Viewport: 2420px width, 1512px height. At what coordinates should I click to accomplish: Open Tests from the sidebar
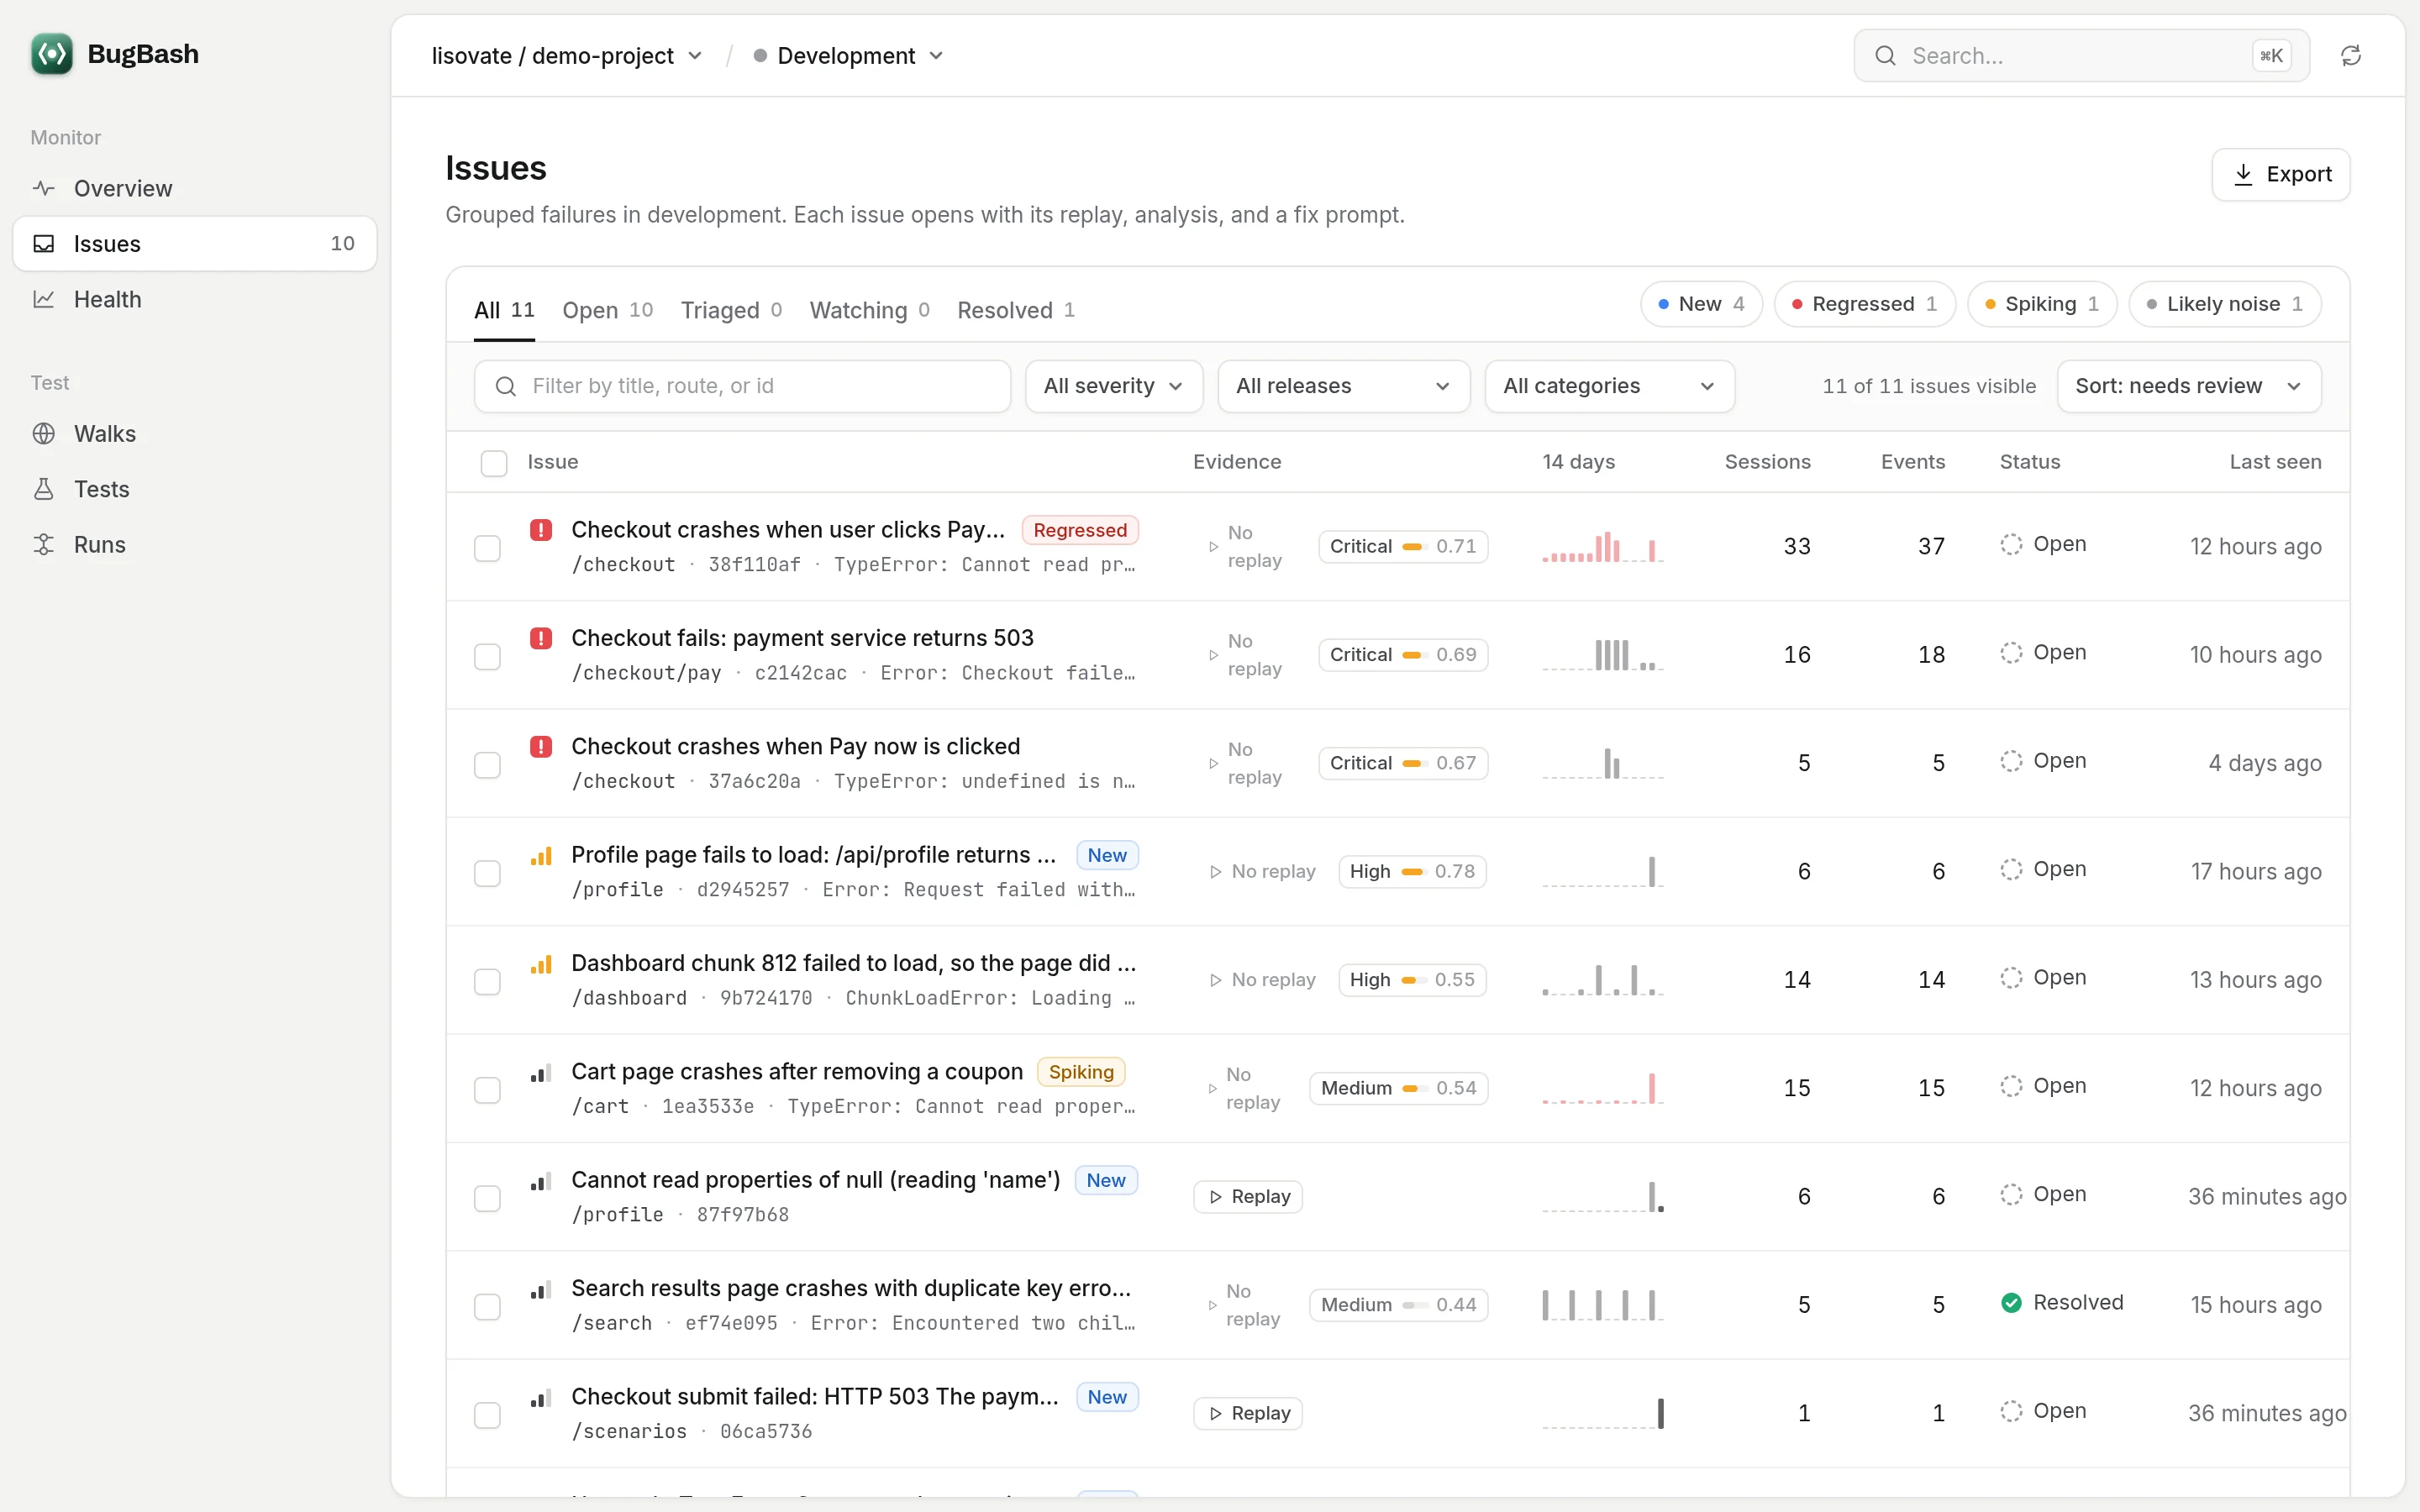194,489
